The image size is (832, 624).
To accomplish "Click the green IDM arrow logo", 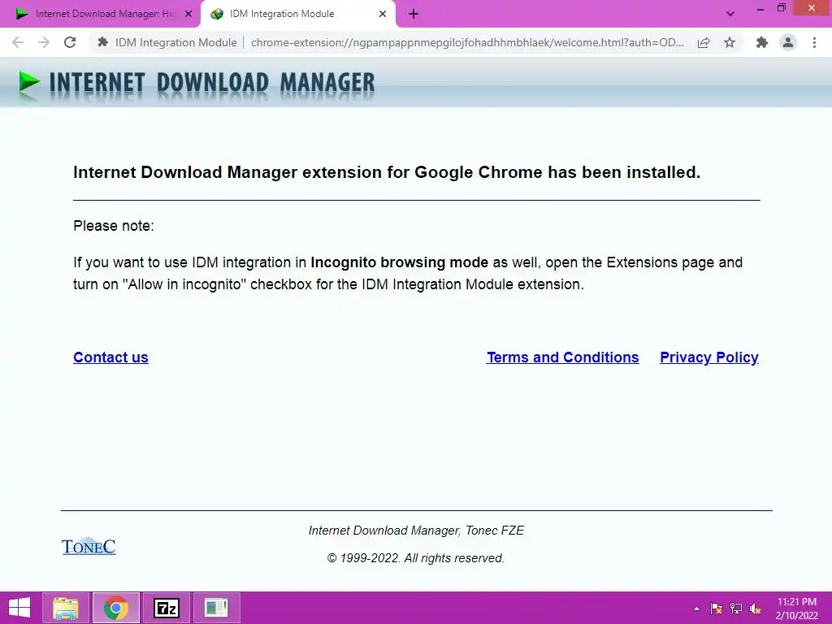I will tap(28, 84).
